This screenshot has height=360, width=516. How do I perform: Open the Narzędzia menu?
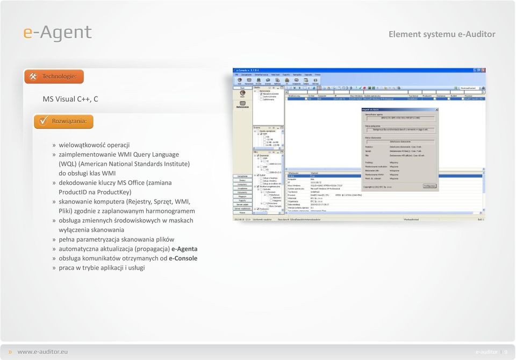[297, 75]
